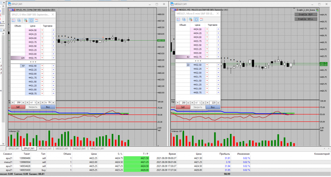The image size is (331, 177).
Task: Show tick chart in MESU21 depth of market
Action: click(x=178, y=19)
